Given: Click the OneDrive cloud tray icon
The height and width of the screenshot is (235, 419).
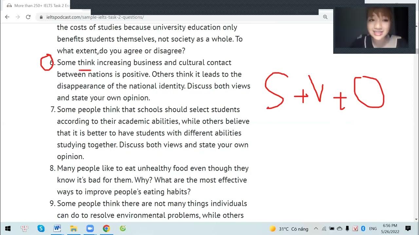Looking at the screenshot, I should pyautogui.click(x=339, y=229).
